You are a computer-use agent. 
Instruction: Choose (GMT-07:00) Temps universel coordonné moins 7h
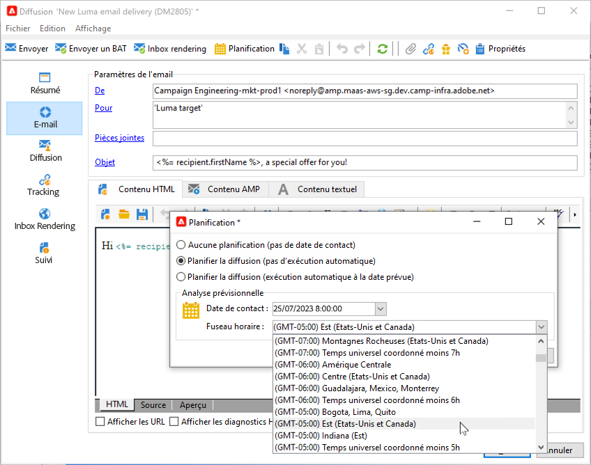[x=404, y=353]
